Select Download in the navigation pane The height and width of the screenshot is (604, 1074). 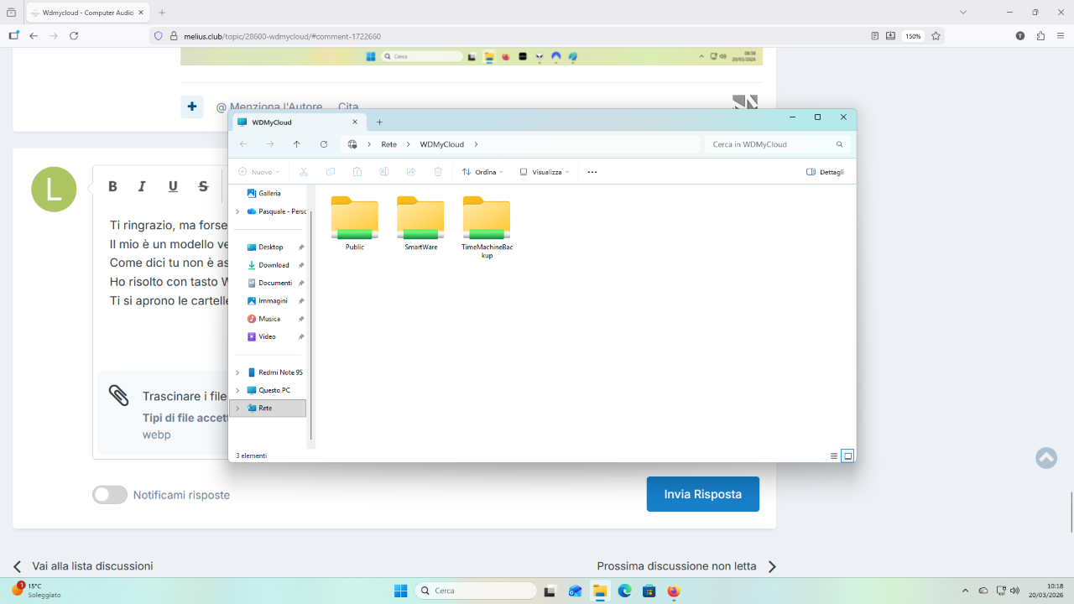click(x=274, y=265)
